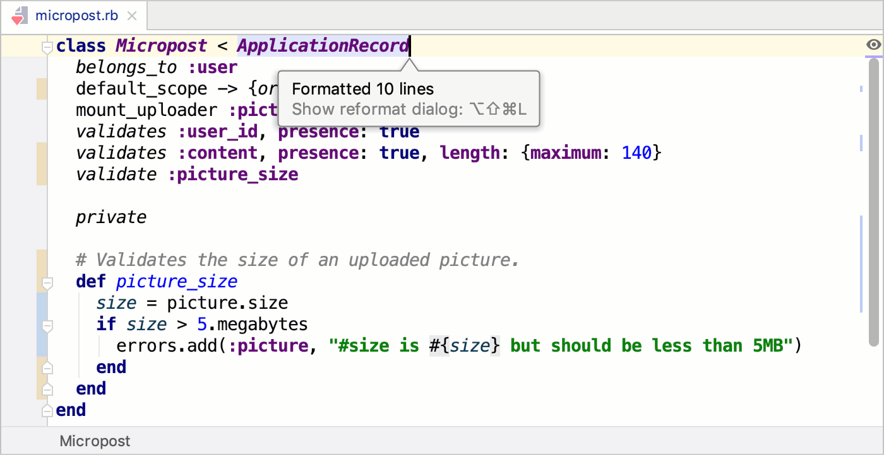
Task: Collapse the def picture_size fold marker
Action: tap(46, 281)
